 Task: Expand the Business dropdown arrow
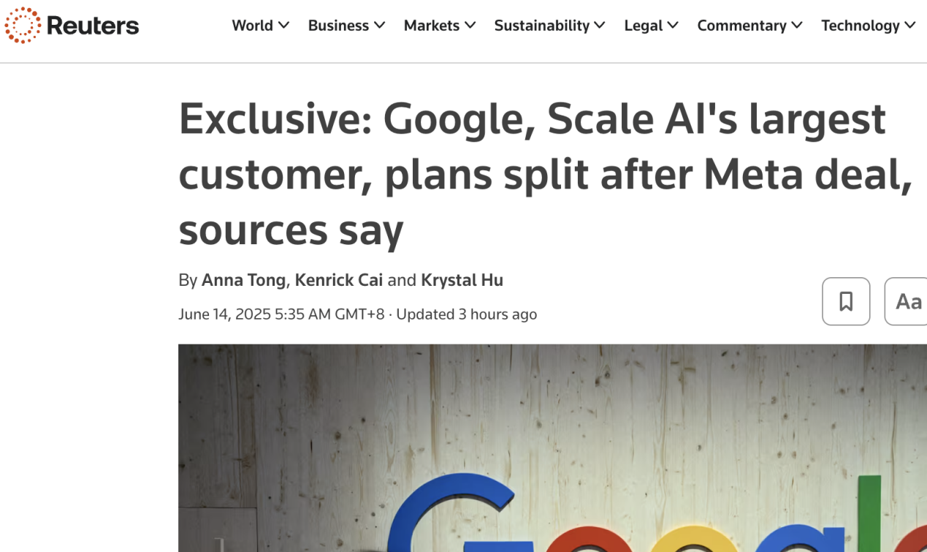tap(380, 26)
